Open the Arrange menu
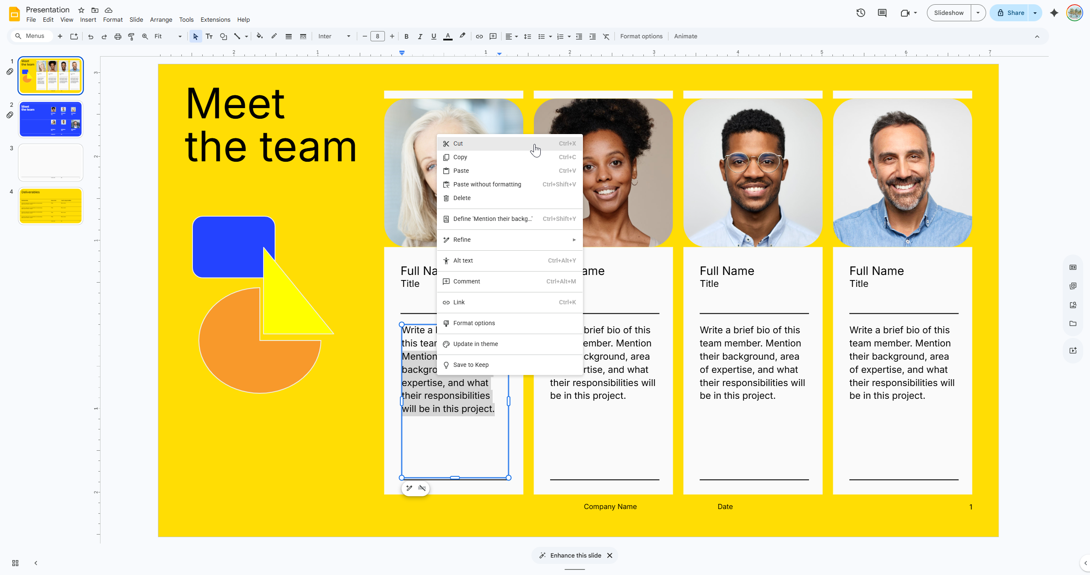This screenshot has width=1090, height=575. (161, 20)
